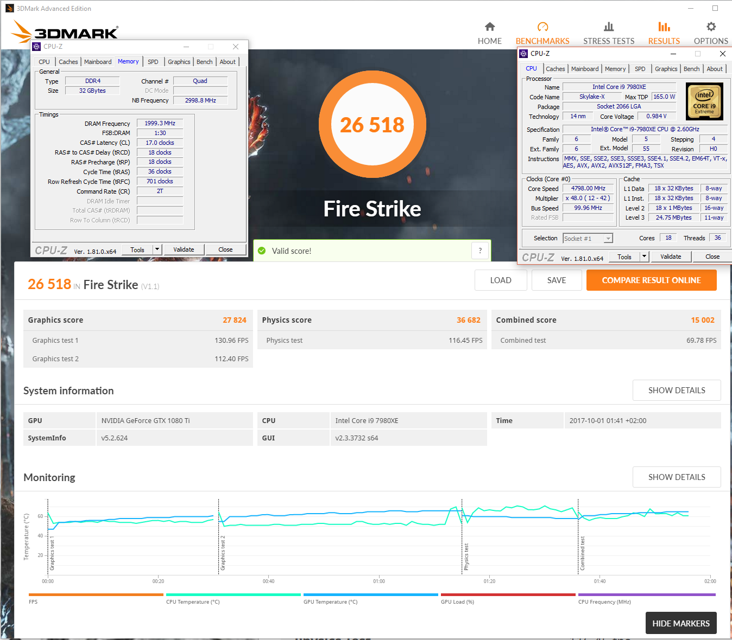This screenshot has width=732, height=640.
Task: Open the OPTIONS gear in 3DMark
Action: 711,34
